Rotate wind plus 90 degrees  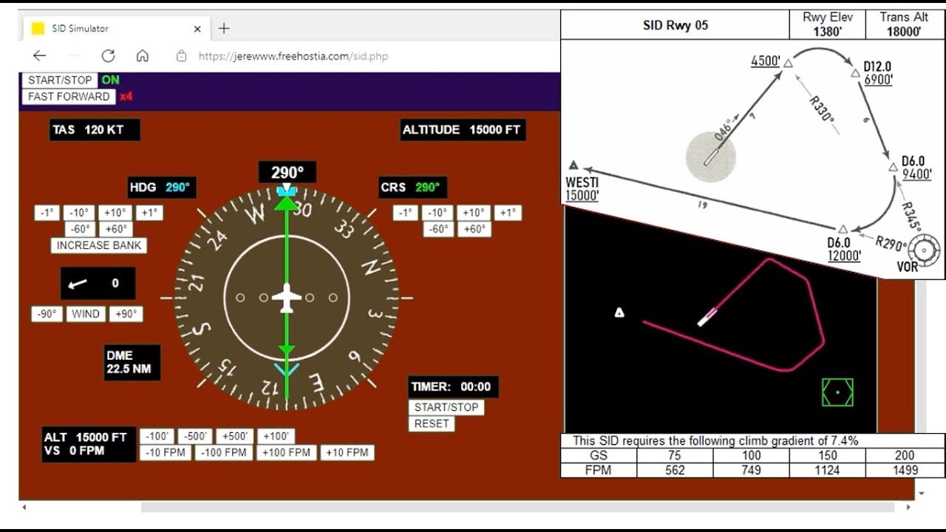click(x=126, y=314)
